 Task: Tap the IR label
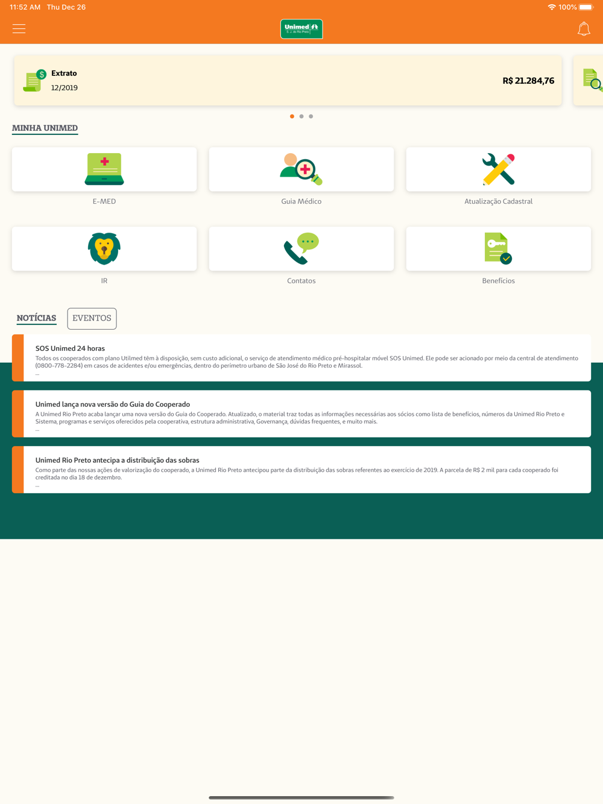pos(104,281)
